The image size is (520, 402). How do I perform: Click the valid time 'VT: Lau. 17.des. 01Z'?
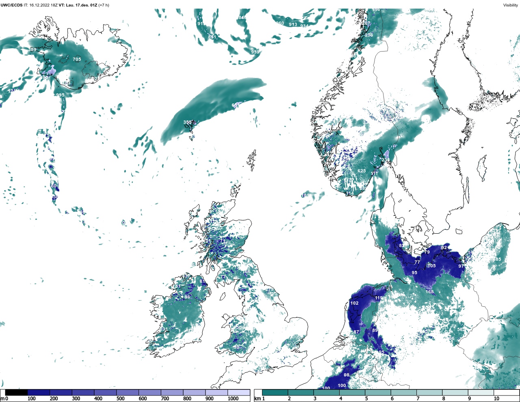pyautogui.click(x=78, y=5)
